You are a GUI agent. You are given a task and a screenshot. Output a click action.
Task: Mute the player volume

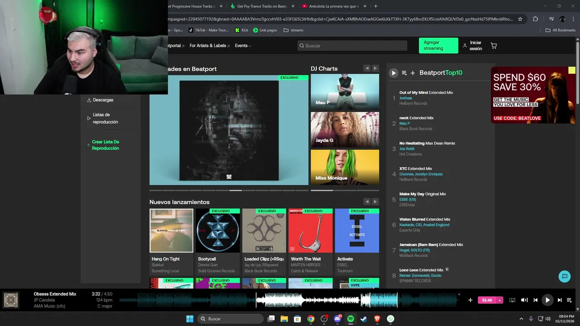pyautogui.click(x=524, y=300)
